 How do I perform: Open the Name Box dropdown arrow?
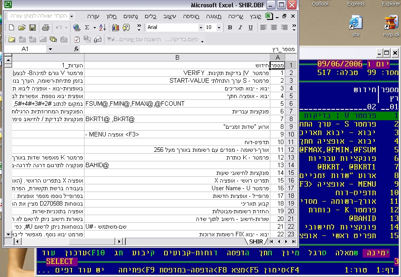[x=50, y=49]
